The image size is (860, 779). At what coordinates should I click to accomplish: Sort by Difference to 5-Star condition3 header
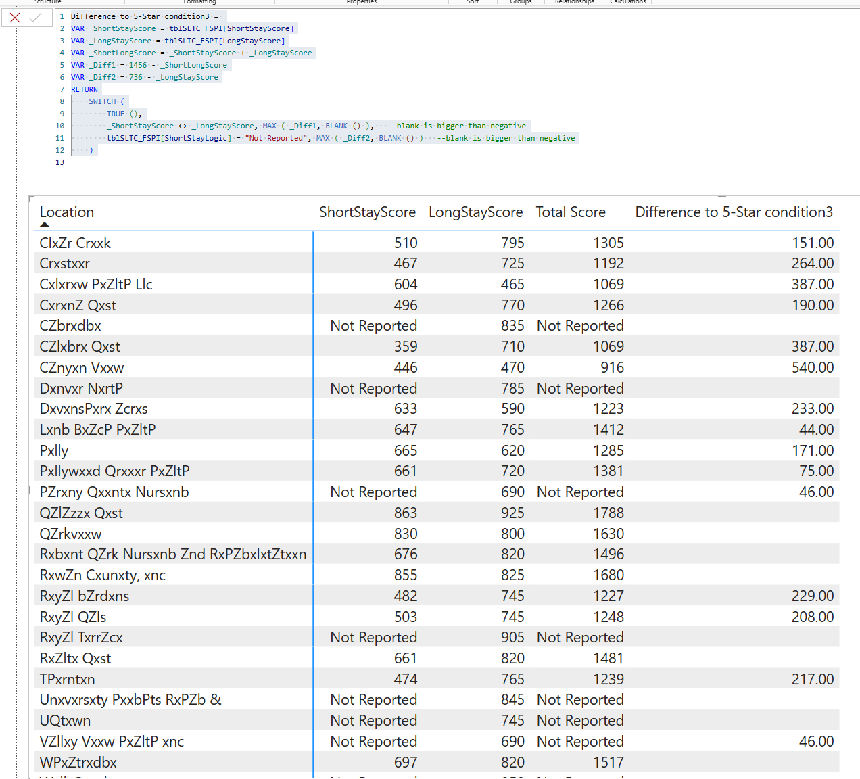734,212
